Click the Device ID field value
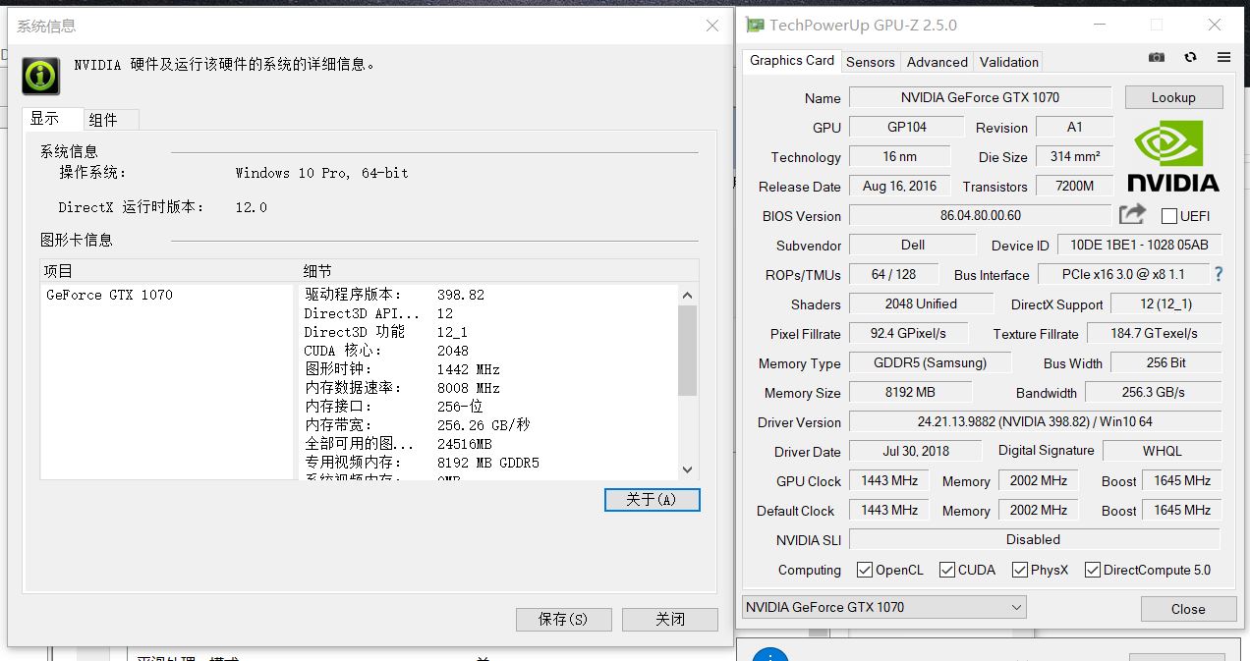Screen dimensions: 1250x661 tap(1140, 245)
